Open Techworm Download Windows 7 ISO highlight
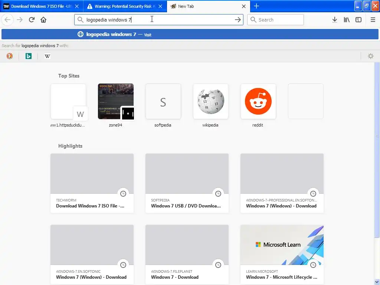Viewport: 380px width, 285px height. (92, 183)
